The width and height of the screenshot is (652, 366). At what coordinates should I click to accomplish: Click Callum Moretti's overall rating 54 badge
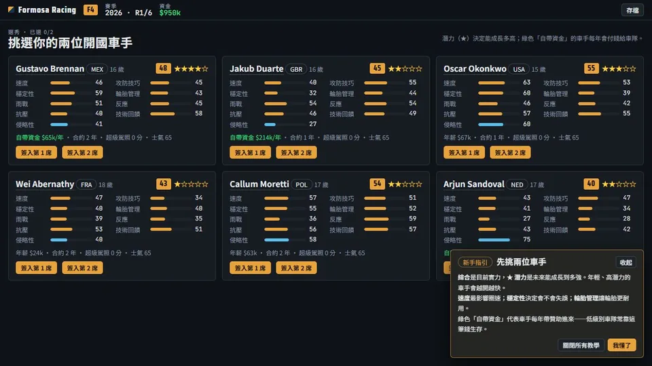377,184
